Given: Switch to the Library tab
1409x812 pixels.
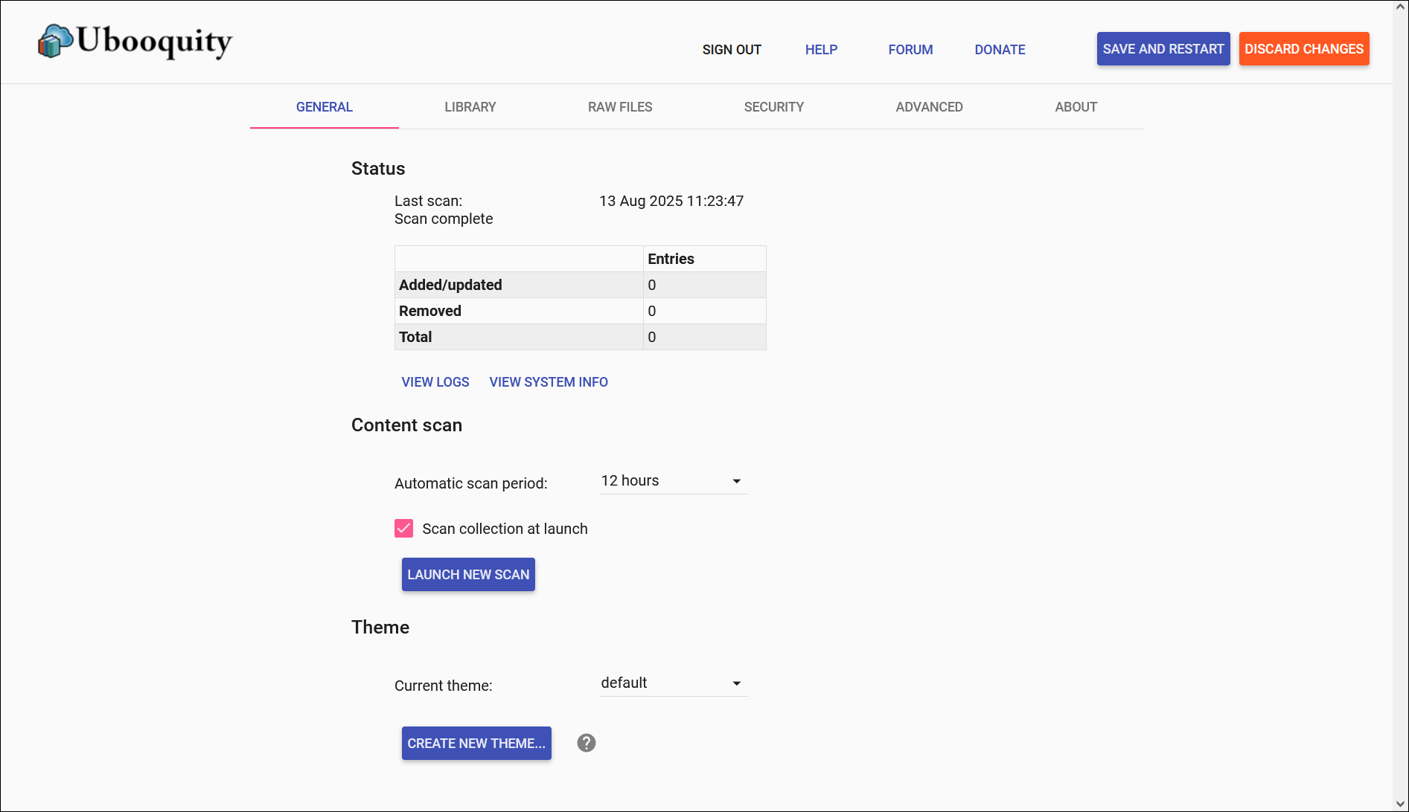Looking at the screenshot, I should (470, 107).
